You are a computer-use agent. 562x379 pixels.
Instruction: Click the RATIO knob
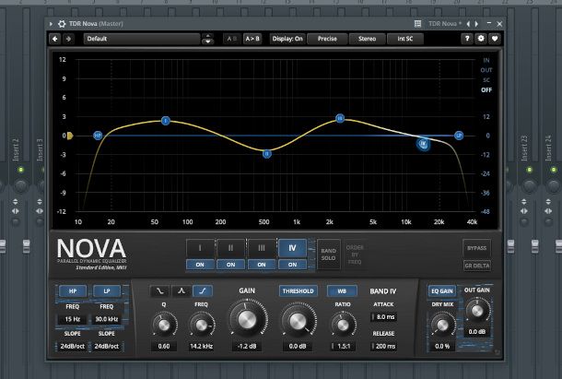pyautogui.click(x=343, y=325)
